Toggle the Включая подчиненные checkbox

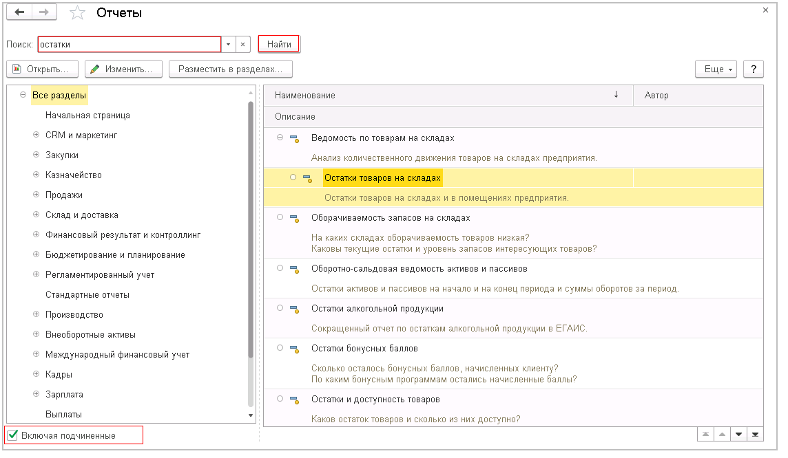[x=13, y=435]
